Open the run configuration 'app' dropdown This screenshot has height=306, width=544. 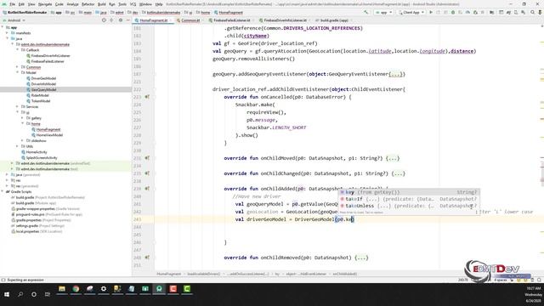(x=383, y=12)
